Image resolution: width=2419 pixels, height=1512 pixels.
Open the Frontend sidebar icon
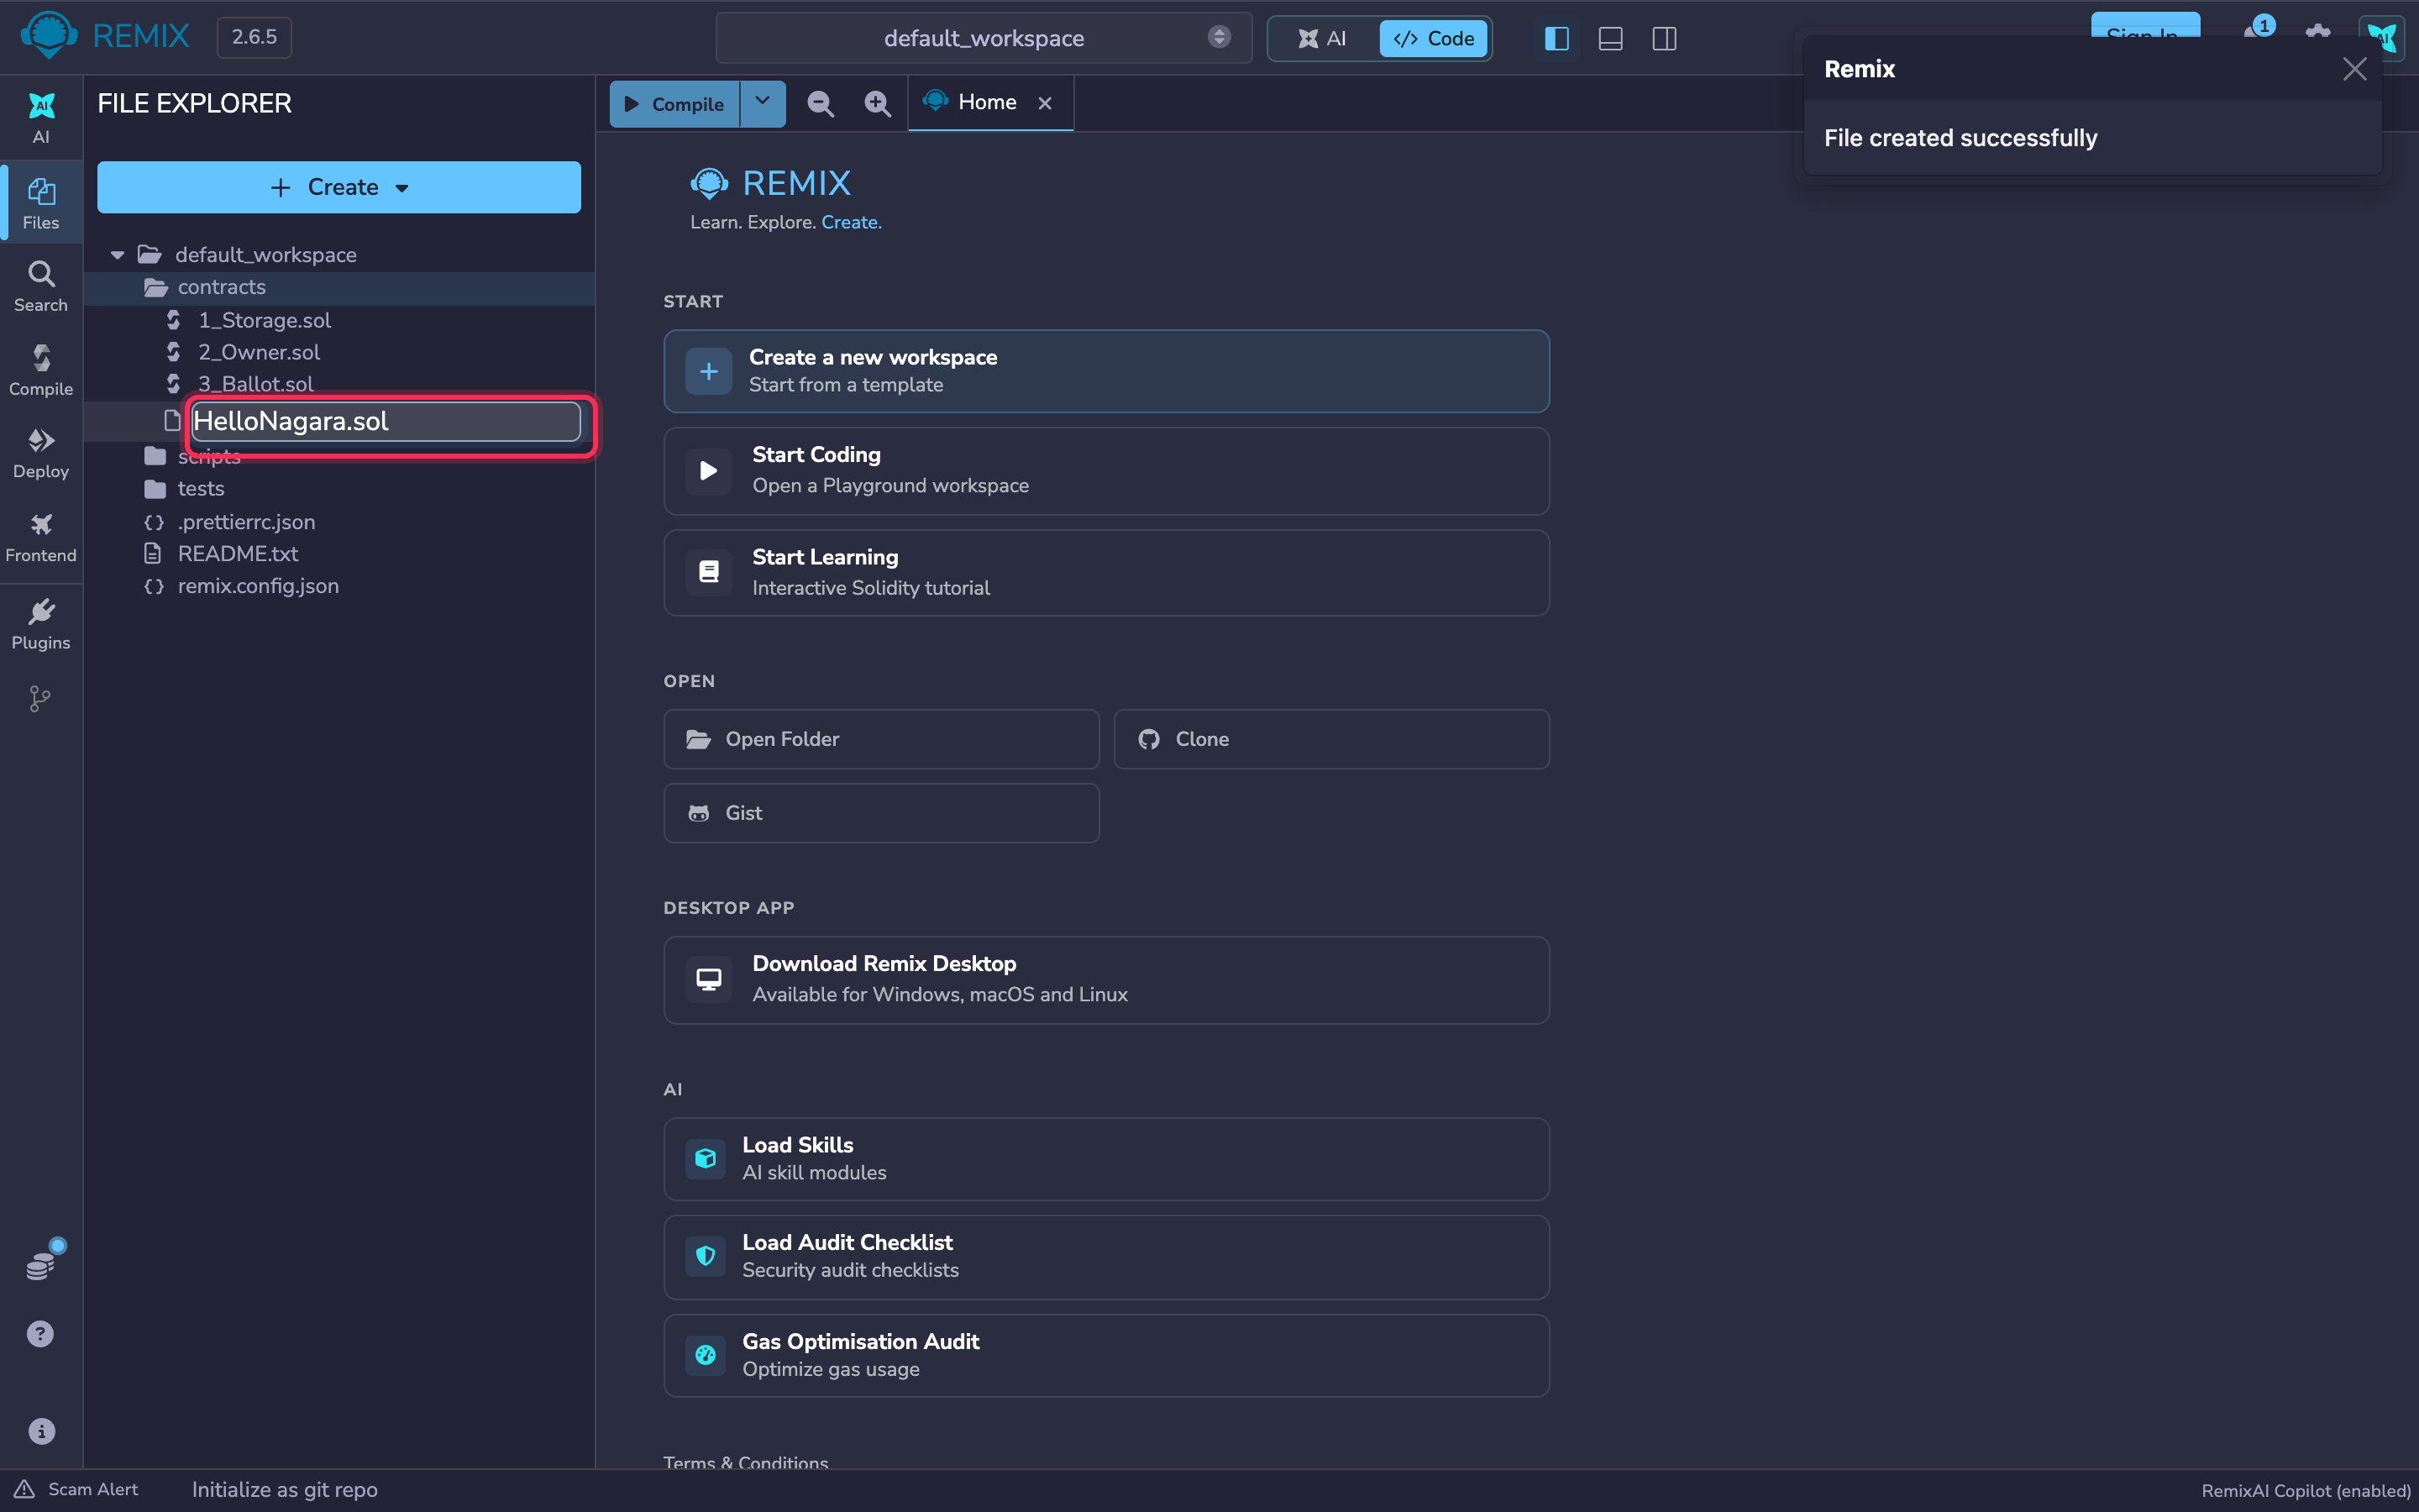pyautogui.click(x=41, y=538)
